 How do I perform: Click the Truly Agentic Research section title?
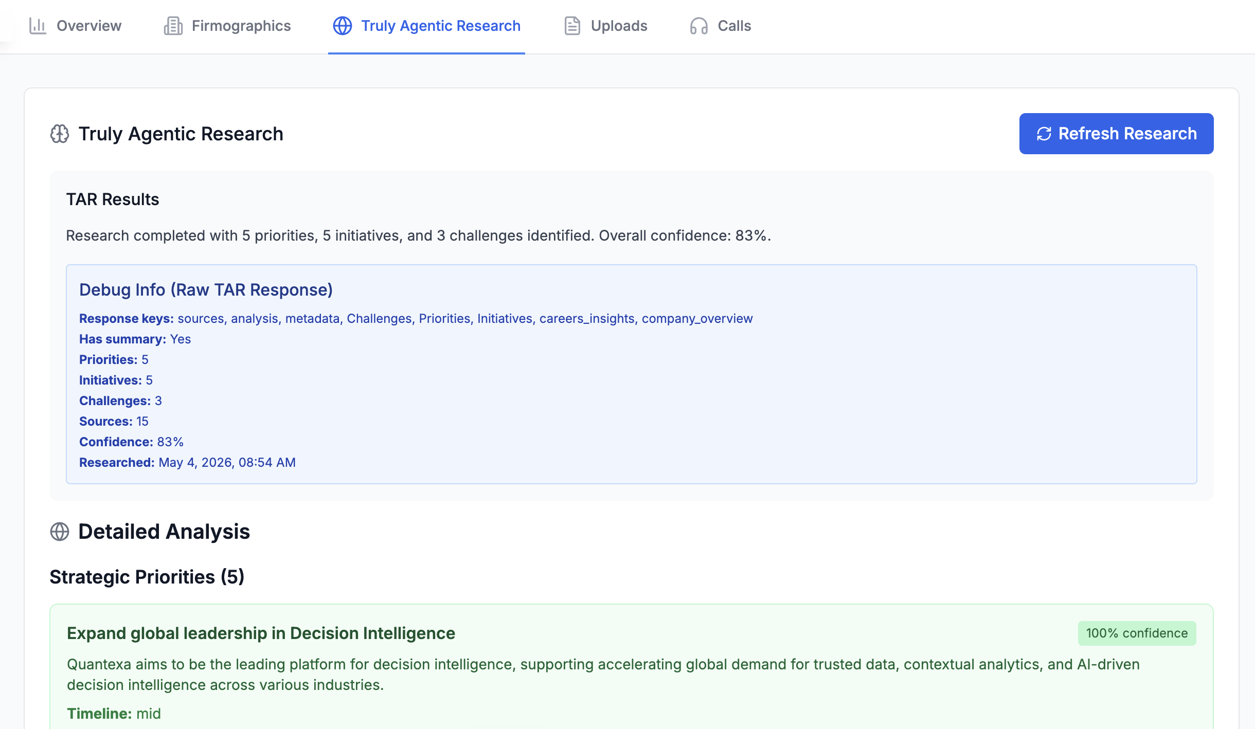[x=181, y=134]
